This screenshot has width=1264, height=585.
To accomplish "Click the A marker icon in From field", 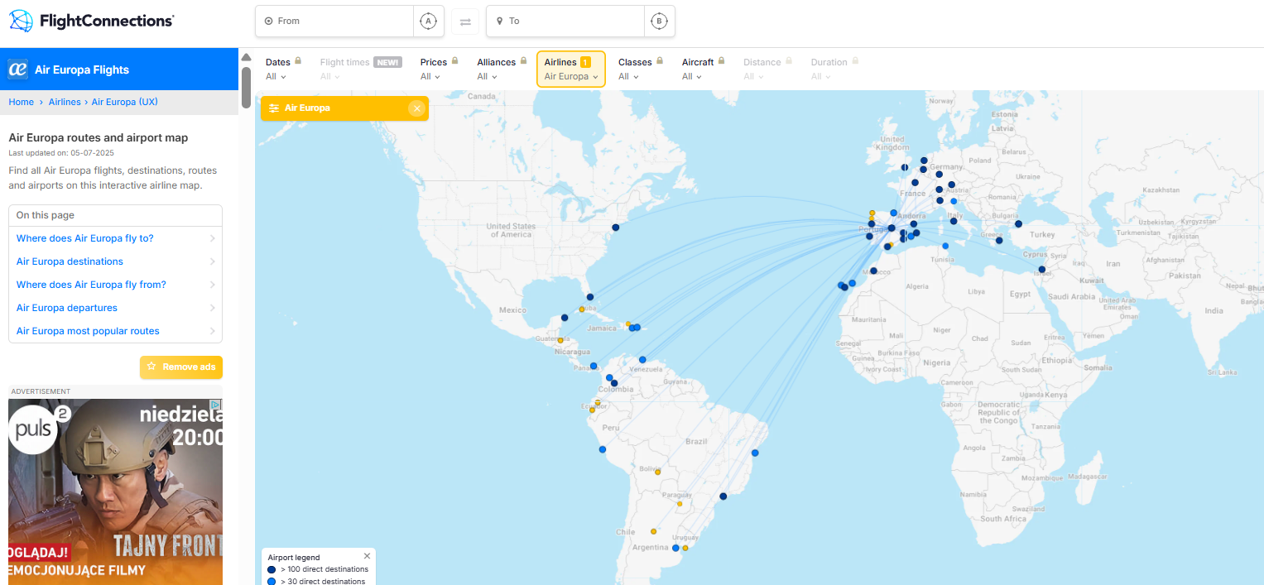I will coord(428,22).
